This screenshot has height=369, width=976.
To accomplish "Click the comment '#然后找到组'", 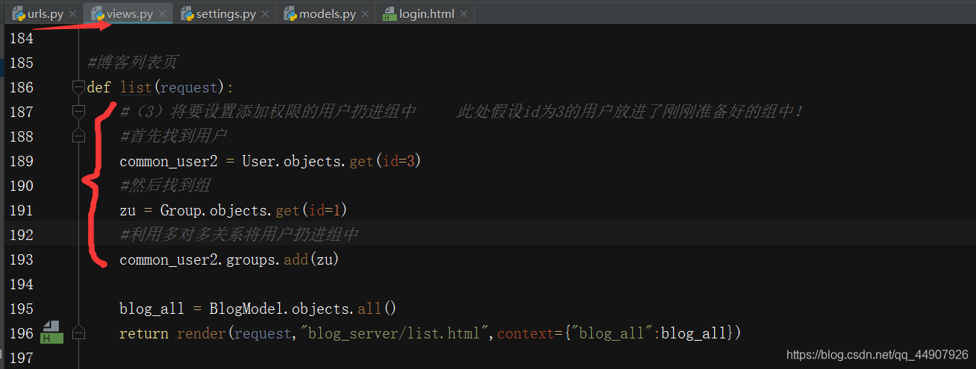I will [165, 186].
